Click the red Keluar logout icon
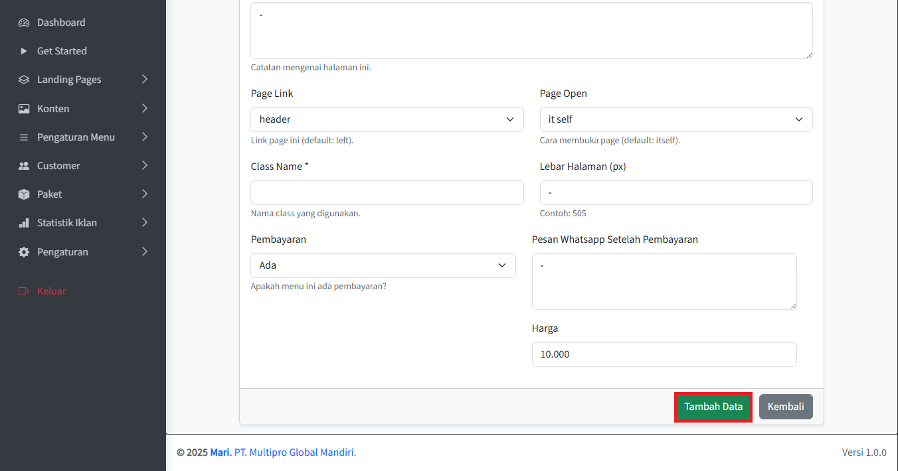The height and width of the screenshot is (471, 898). 24,291
